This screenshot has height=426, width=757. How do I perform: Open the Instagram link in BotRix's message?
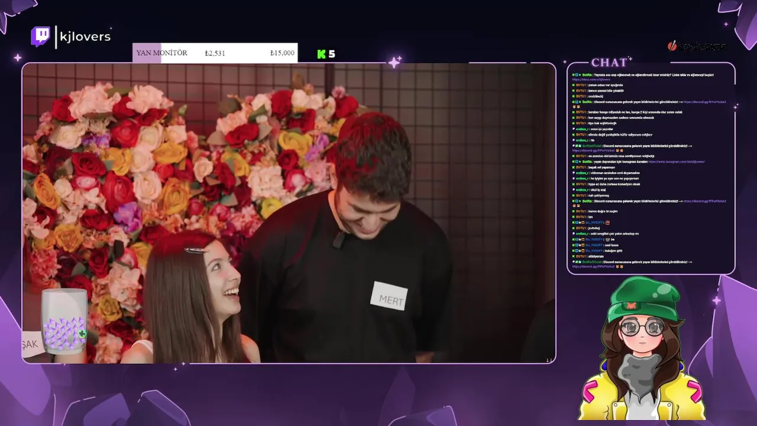pyautogui.click(x=677, y=162)
